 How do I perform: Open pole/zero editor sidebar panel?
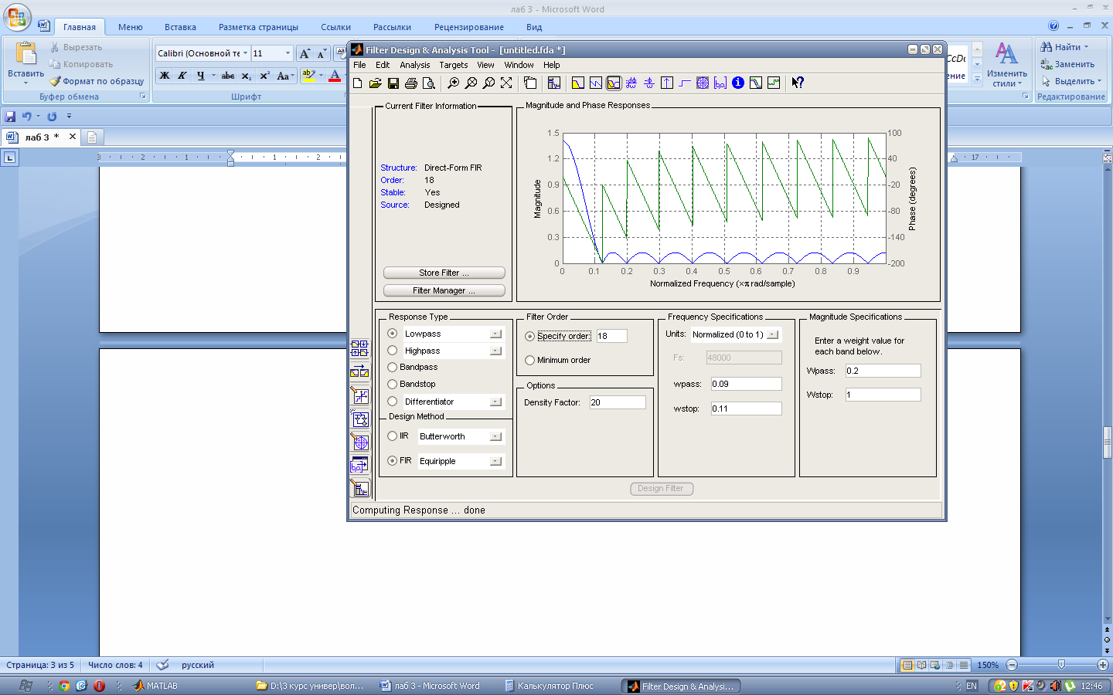coord(360,442)
